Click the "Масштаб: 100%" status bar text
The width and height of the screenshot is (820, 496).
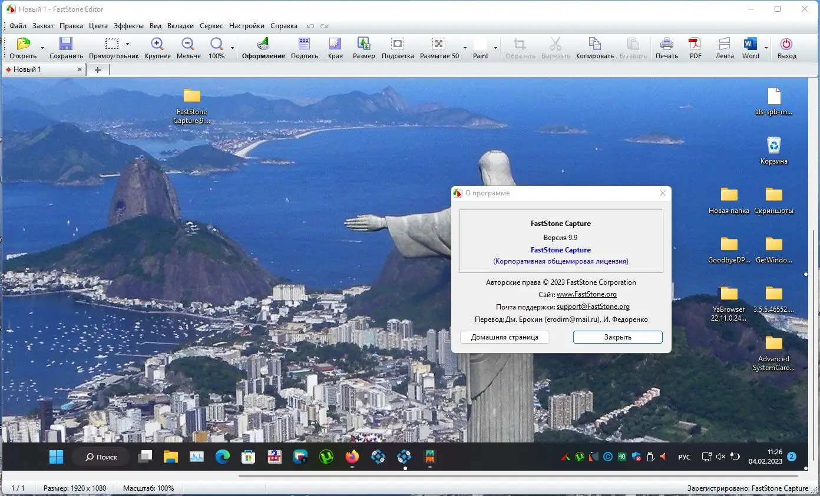(148, 488)
